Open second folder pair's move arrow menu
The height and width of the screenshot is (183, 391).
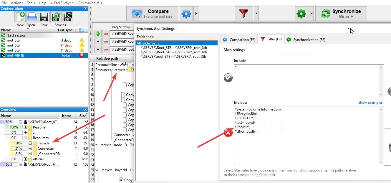(98, 42)
